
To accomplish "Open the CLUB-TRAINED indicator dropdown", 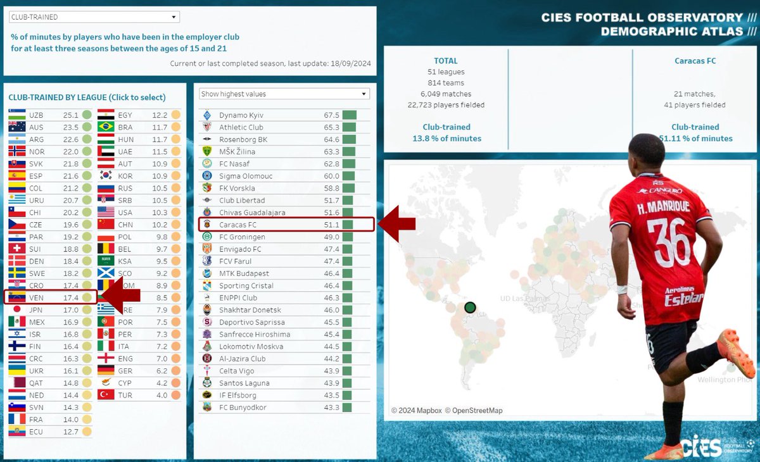I will point(94,17).
